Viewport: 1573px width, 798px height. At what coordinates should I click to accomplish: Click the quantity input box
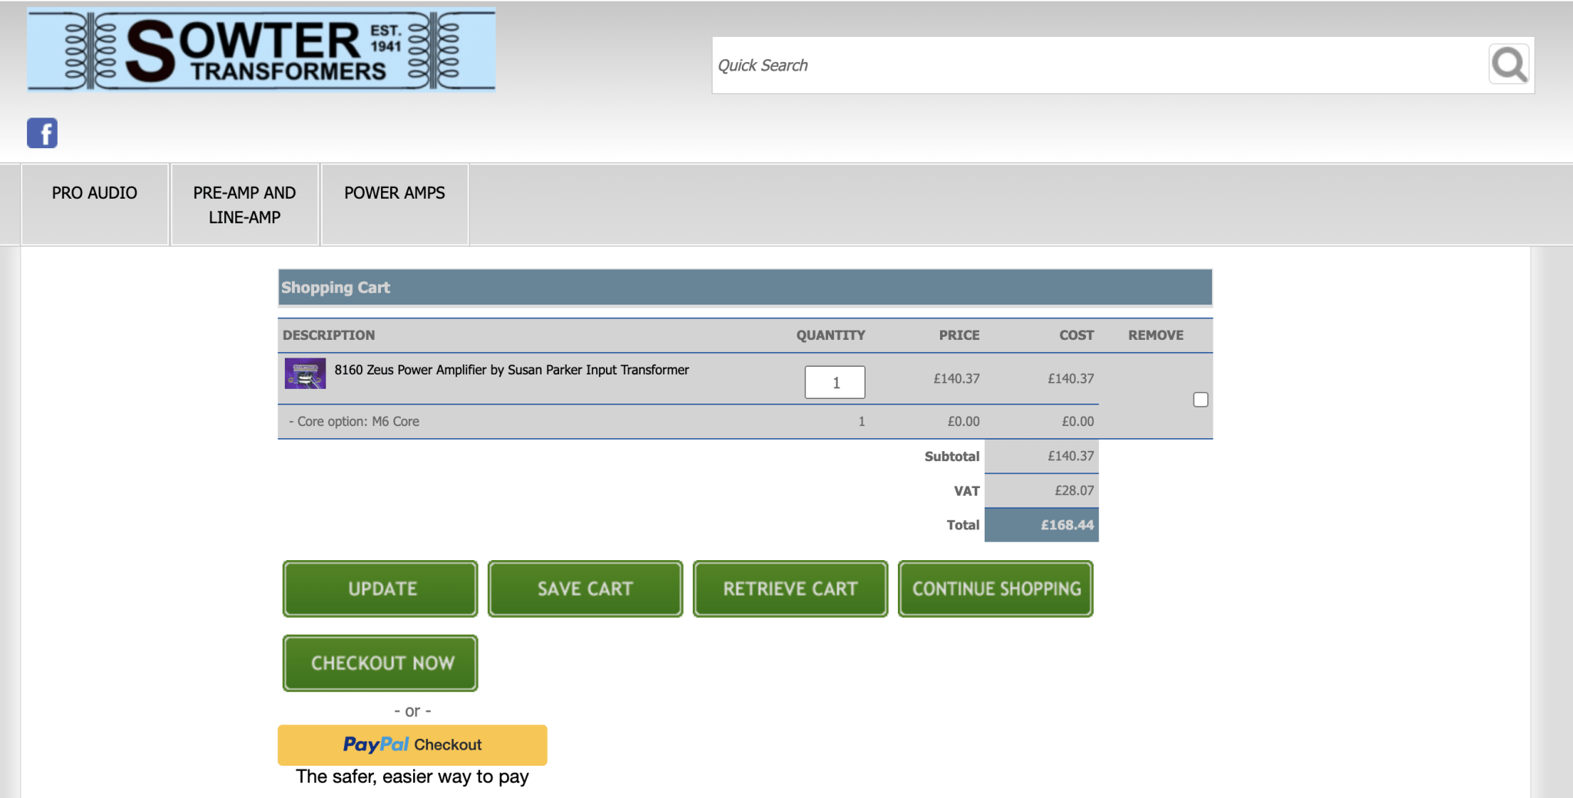click(835, 382)
